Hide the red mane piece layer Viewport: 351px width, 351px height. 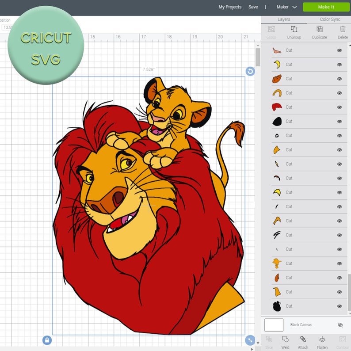[340, 107]
